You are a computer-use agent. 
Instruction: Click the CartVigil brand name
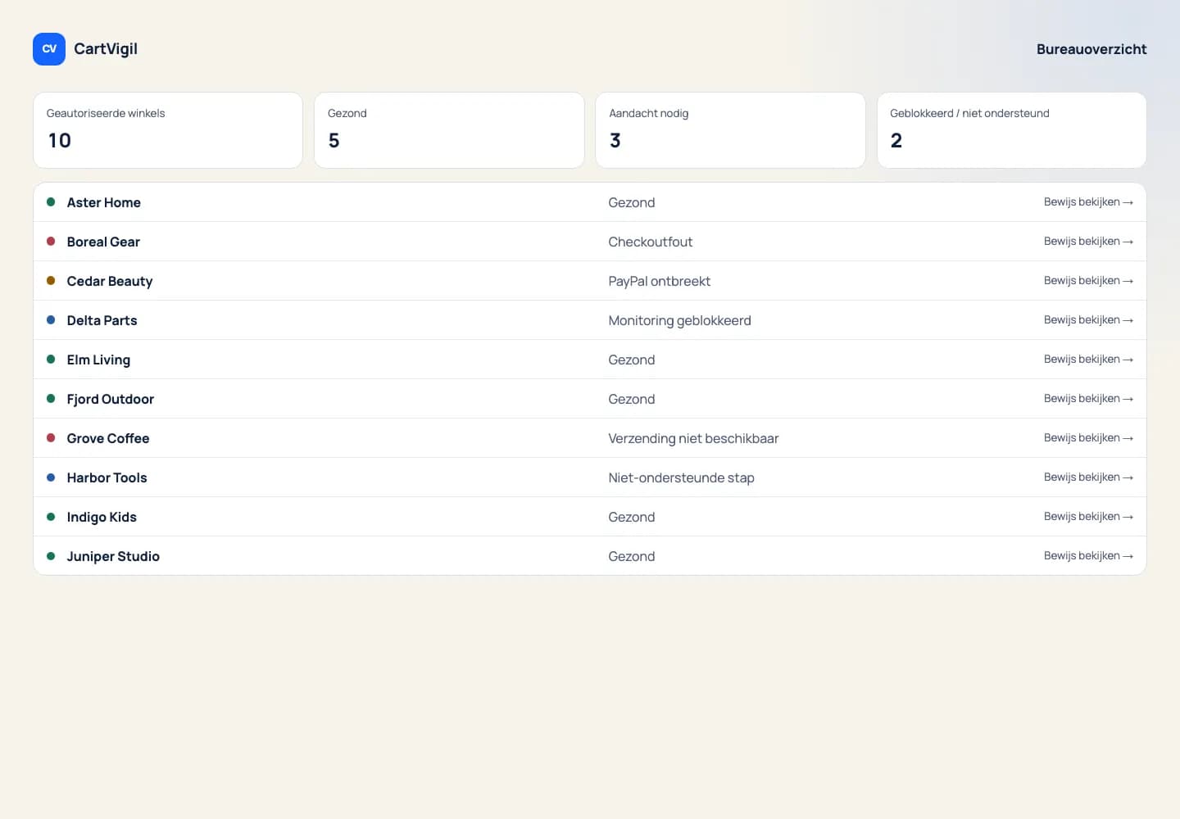point(106,49)
